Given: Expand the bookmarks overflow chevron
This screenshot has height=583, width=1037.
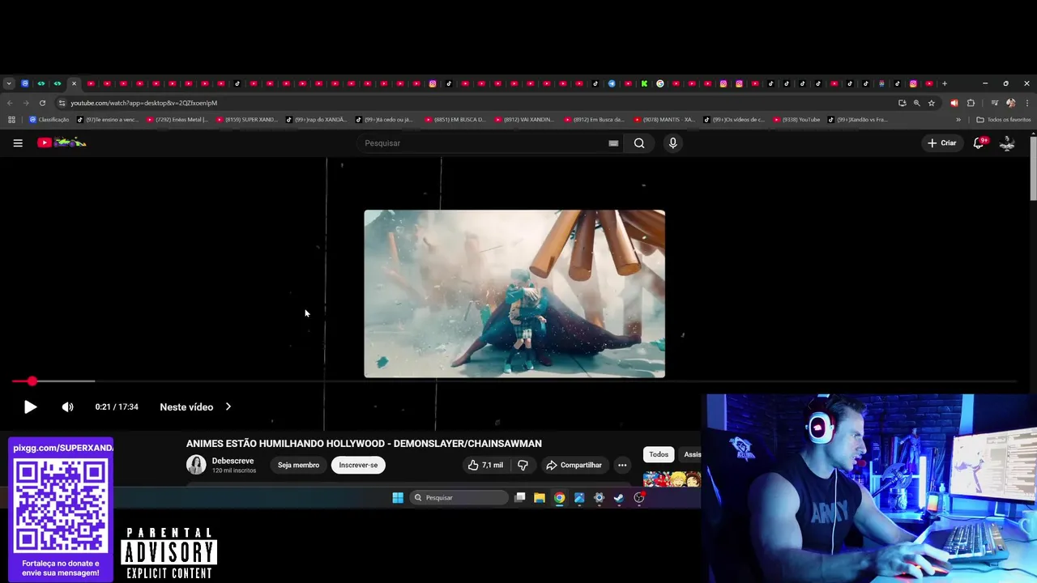Looking at the screenshot, I should click(x=958, y=120).
